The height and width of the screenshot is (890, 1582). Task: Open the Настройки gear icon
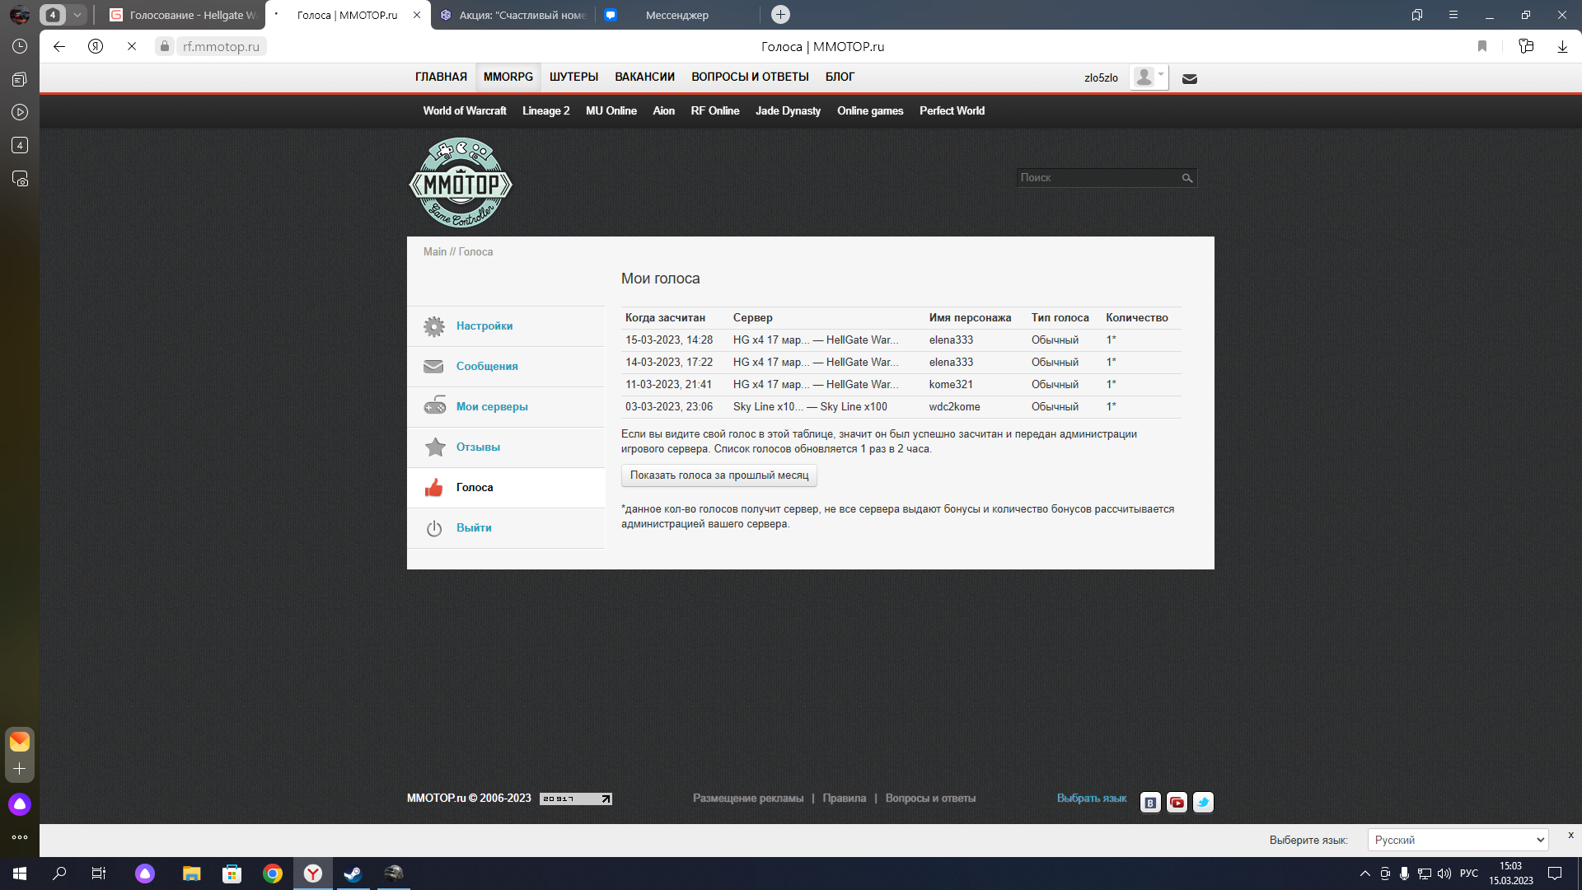(434, 326)
